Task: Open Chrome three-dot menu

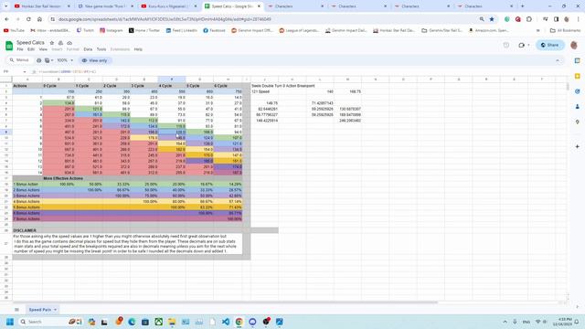Action: (x=578, y=19)
